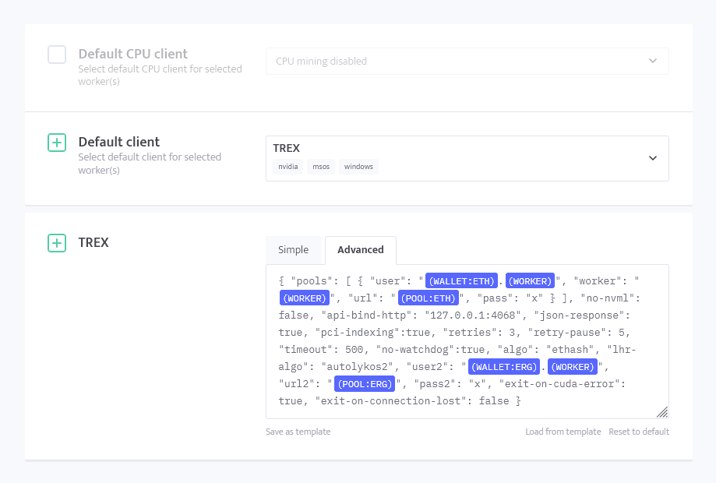This screenshot has width=716, height=483.
Task: Toggle the green plus box beside Default client
Action: point(57,143)
